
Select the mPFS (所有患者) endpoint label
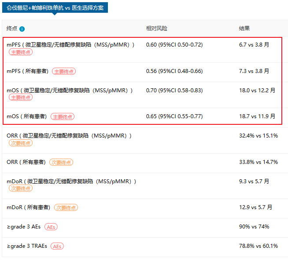tap(28, 71)
